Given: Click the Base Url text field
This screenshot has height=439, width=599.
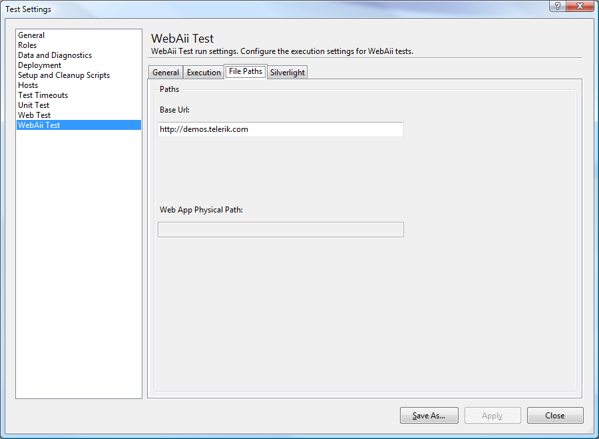Looking at the screenshot, I should (280, 129).
